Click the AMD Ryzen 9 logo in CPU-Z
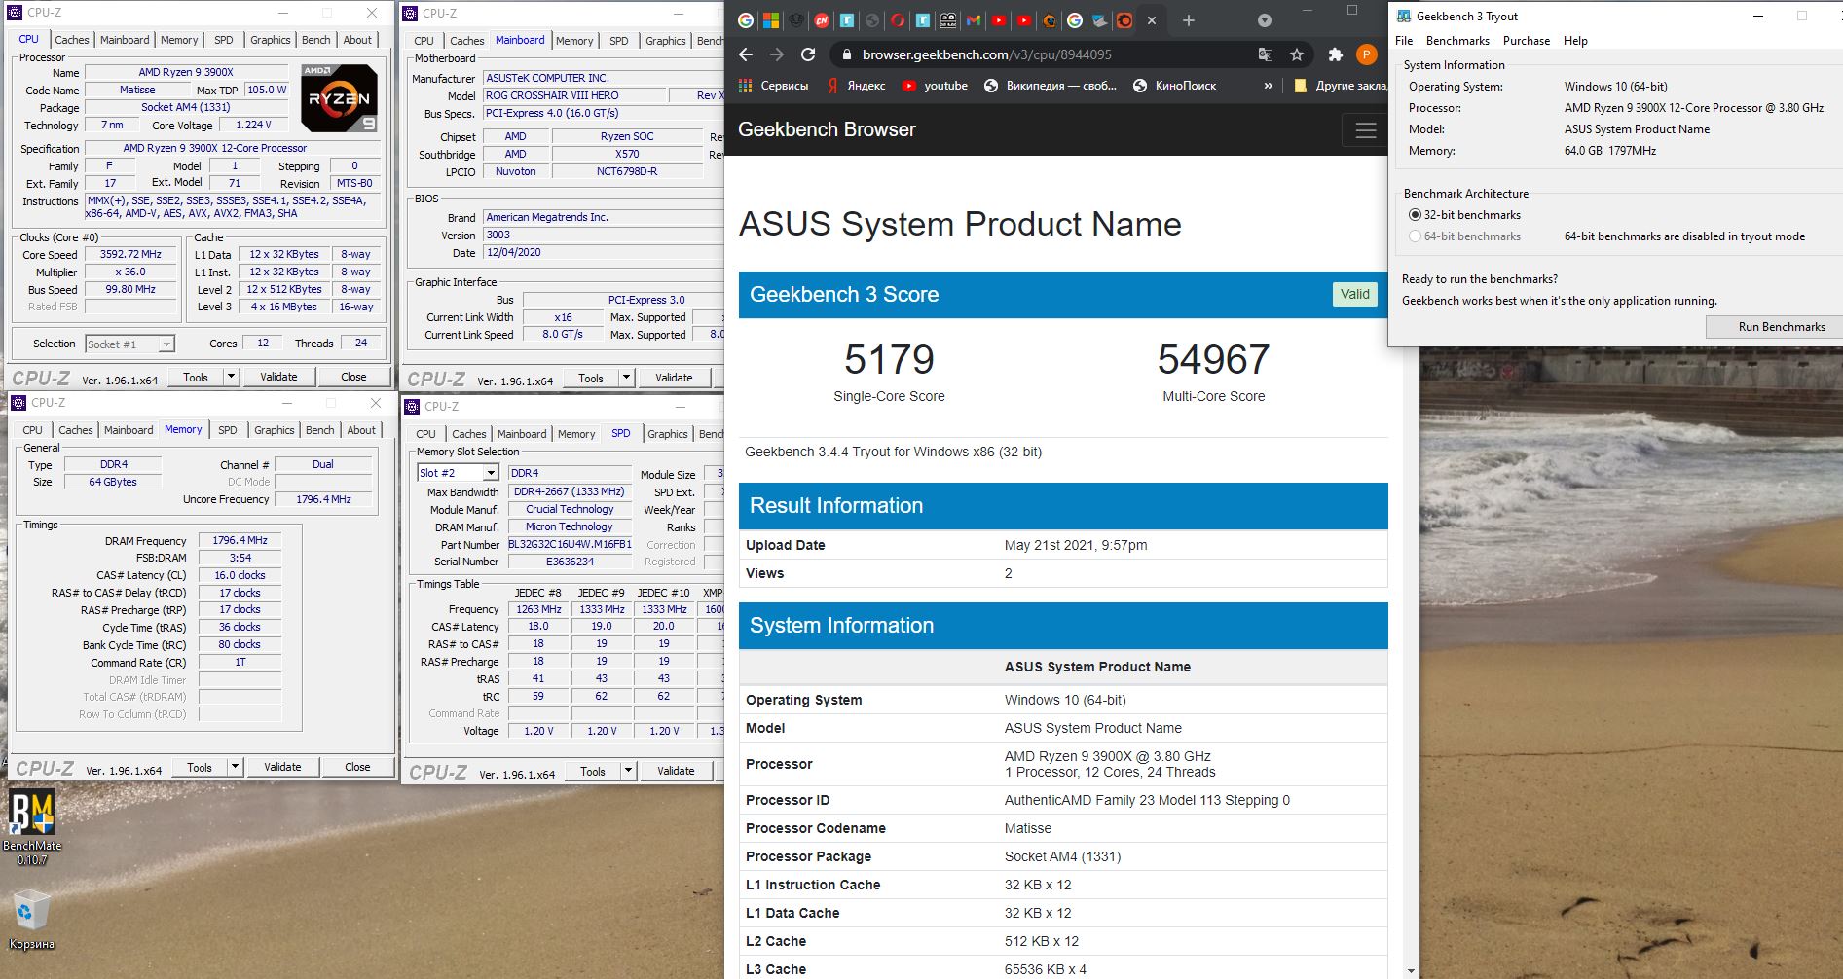 339,98
